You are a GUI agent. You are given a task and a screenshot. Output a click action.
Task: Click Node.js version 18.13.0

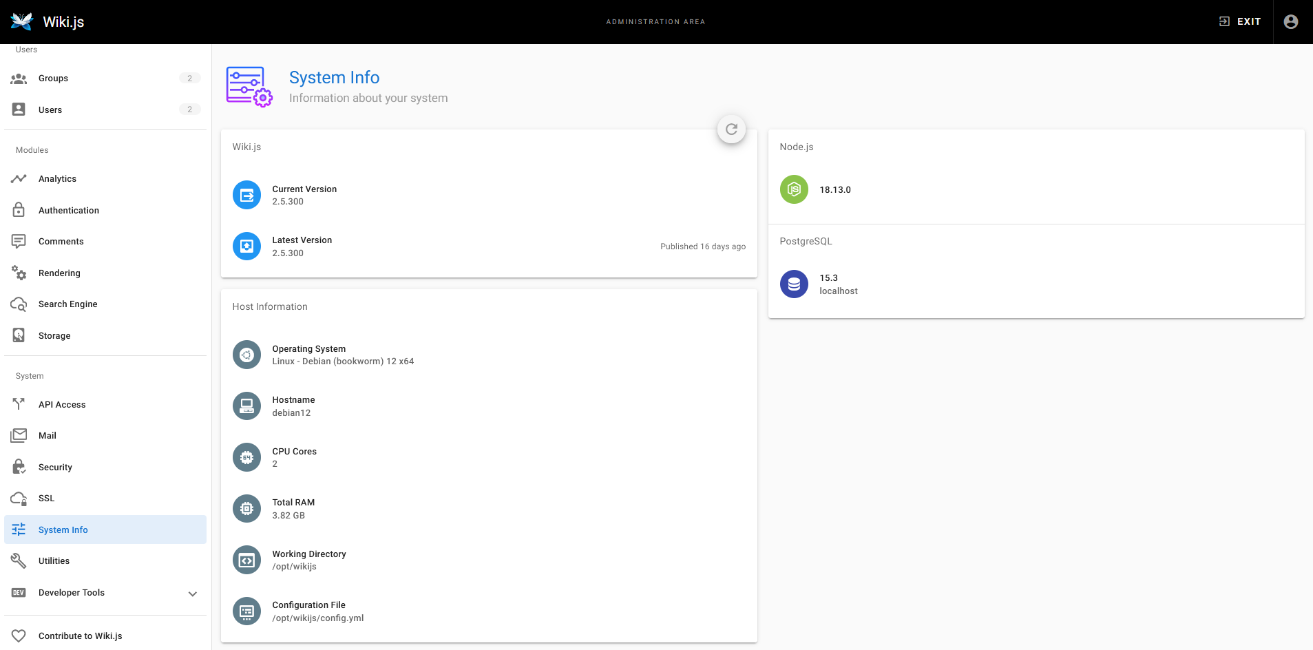click(835, 190)
